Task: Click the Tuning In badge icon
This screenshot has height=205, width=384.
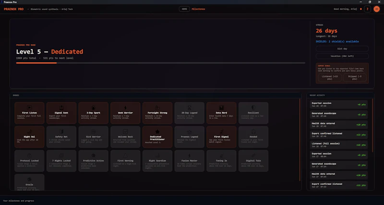Action: [x=221, y=155]
